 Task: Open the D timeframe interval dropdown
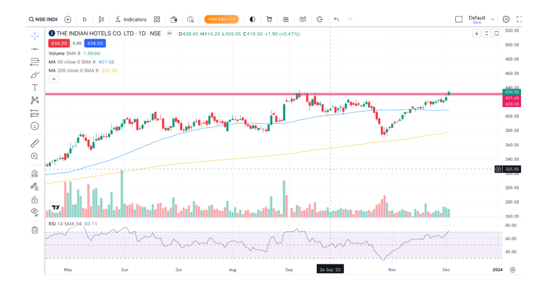point(84,20)
